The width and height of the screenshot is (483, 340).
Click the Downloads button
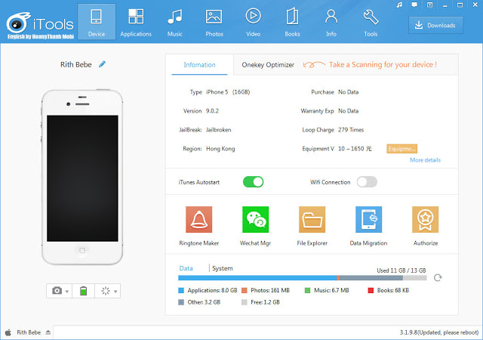(x=436, y=25)
